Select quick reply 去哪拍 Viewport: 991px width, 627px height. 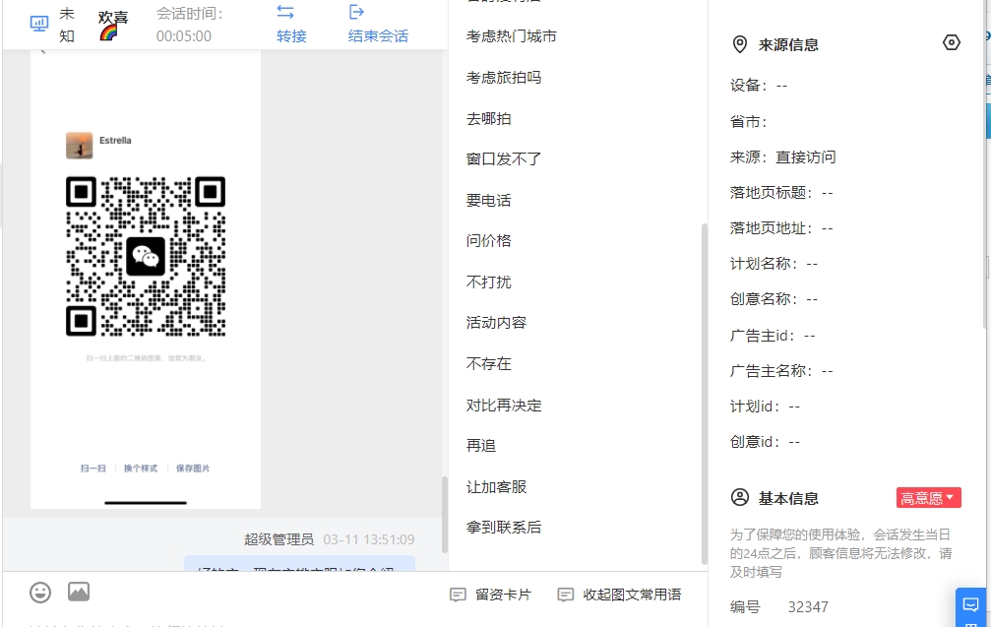pyautogui.click(x=488, y=119)
